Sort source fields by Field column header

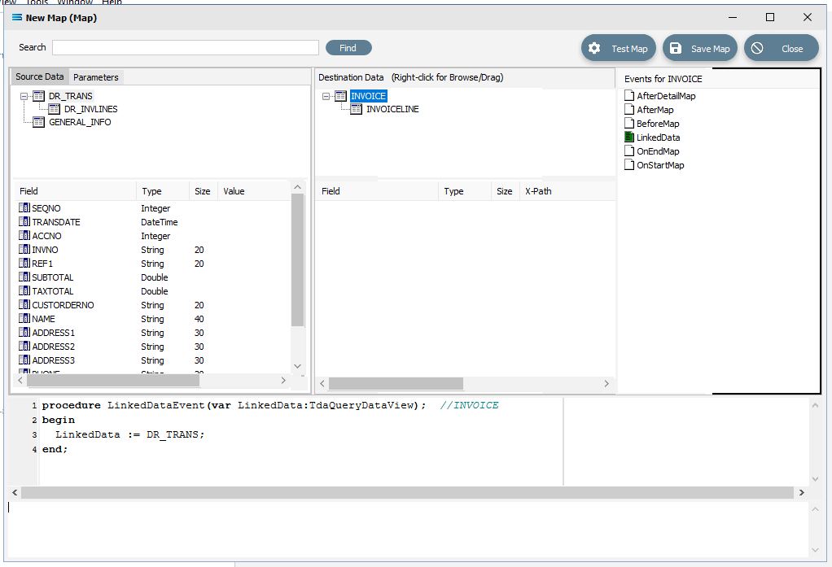click(x=74, y=191)
